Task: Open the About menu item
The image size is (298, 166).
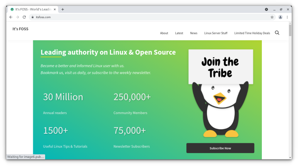Action: (x=164, y=33)
